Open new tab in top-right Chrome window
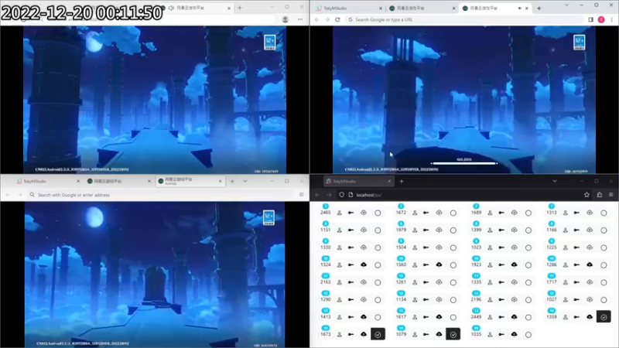This screenshot has height=348, width=619. click(539, 9)
